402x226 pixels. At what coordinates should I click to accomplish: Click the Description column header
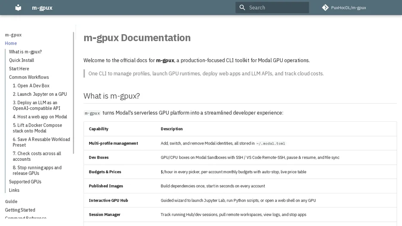[172, 129]
